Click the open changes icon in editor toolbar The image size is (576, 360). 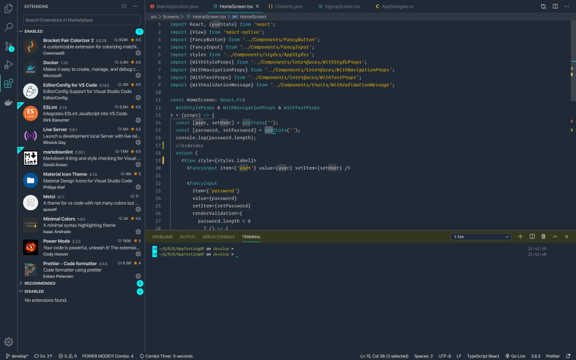(543, 7)
